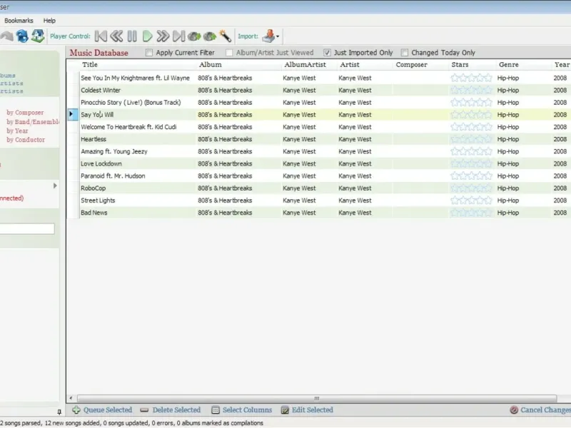Skip to next track button
571x428 pixels.
point(179,36)
